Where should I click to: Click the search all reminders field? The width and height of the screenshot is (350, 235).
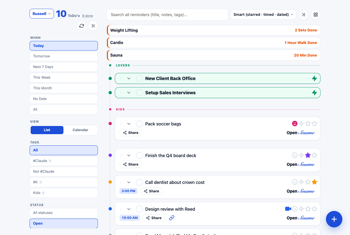[167, 14]
